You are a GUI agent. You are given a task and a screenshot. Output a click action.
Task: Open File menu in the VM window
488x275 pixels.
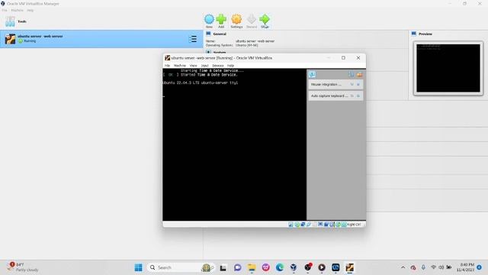(x=167, y=66)
